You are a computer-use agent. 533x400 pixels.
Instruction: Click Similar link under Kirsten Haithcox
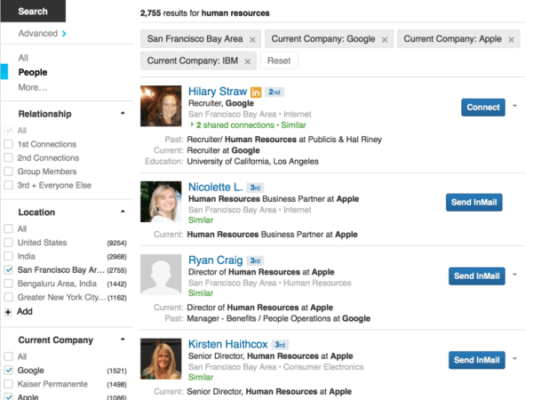201,377
